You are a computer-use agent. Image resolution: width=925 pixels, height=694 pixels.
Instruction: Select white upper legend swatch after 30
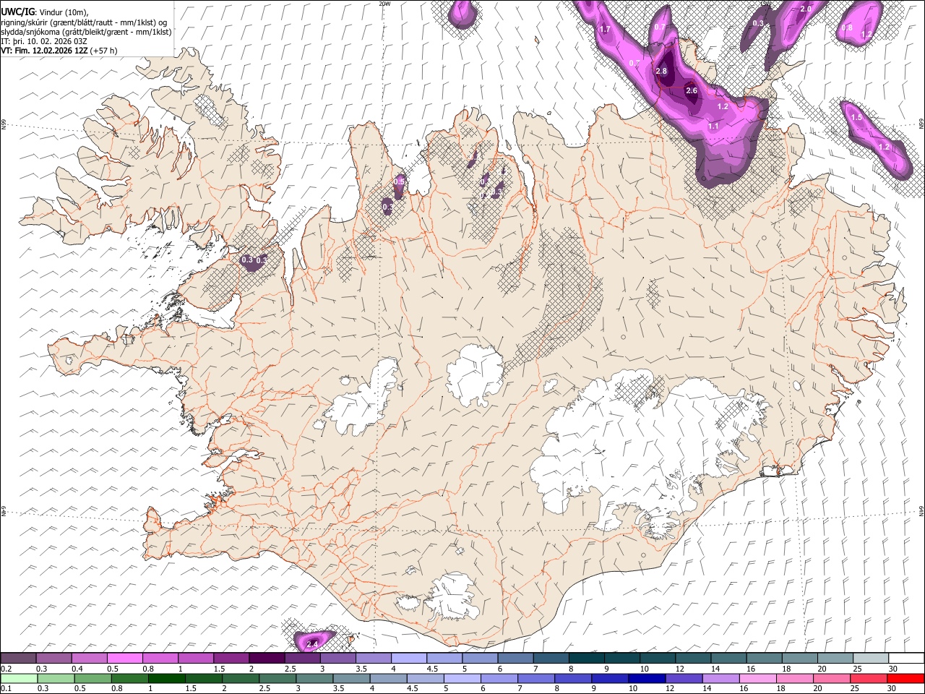(906, 658)
